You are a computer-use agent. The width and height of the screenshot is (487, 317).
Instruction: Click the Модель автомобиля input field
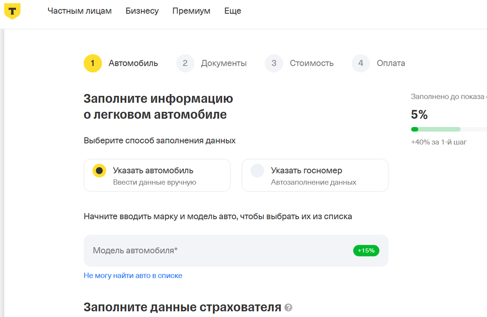pyautogui.click(x=236, y=250)
